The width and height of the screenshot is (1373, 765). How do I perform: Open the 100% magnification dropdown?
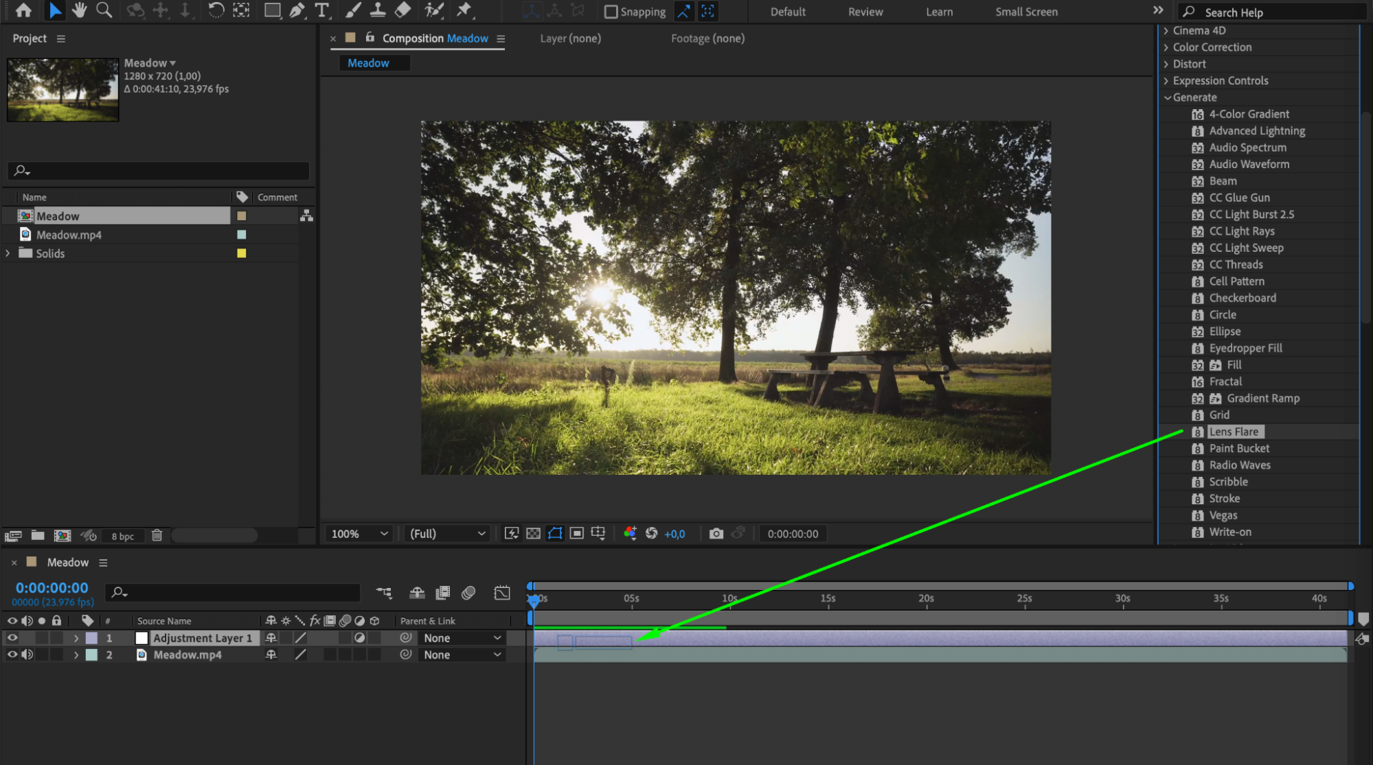(360, 534)
